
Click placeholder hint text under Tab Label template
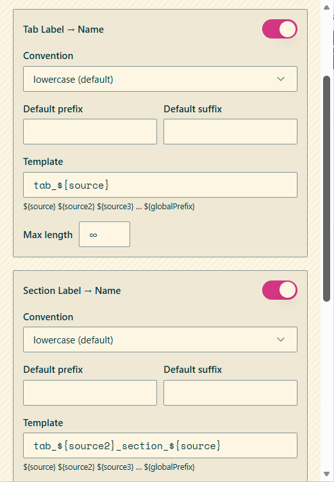(109, 207)
